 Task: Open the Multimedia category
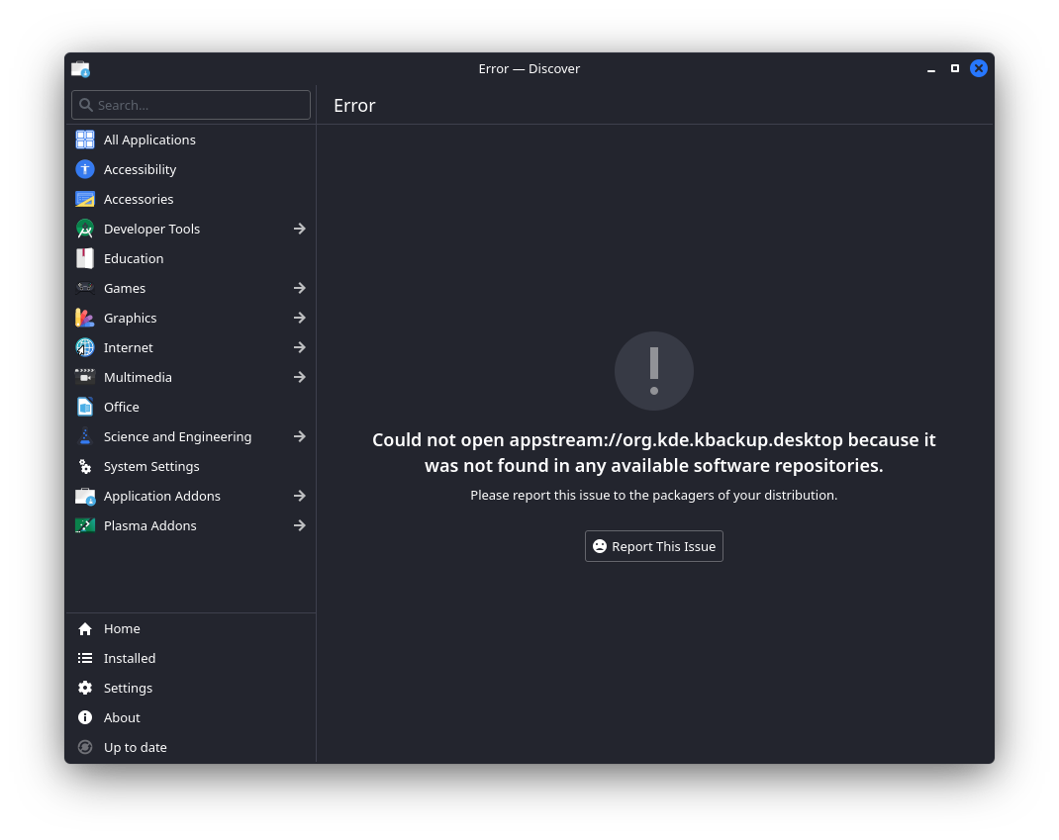coord(138,377)
